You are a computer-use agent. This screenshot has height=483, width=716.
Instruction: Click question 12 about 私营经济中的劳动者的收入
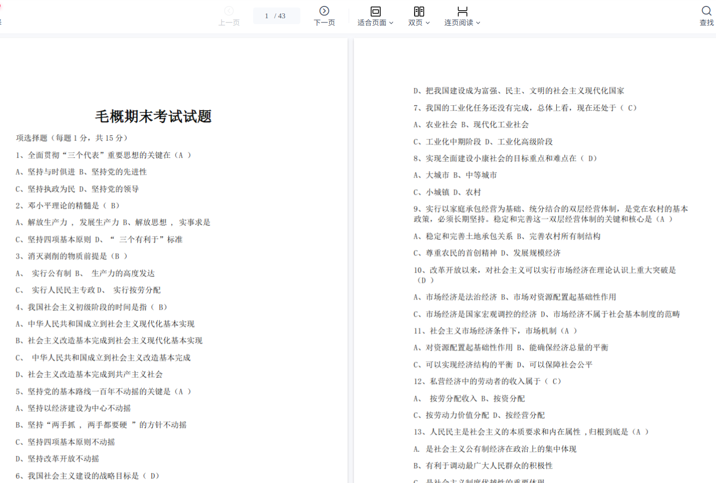pos(487,381)
